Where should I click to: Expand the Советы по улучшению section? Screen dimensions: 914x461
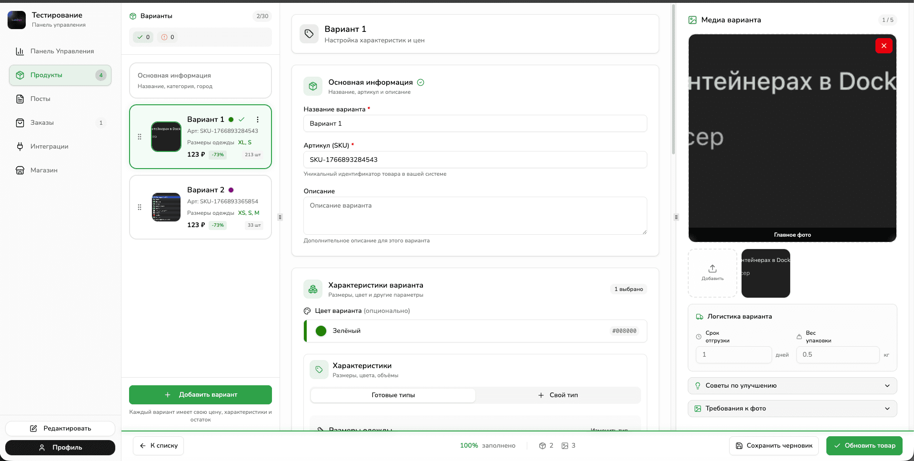[x=792, y=385]
